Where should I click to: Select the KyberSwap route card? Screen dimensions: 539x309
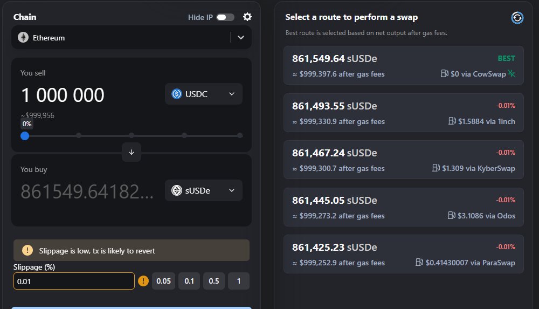pyautogui.click(x=404, y=160)
